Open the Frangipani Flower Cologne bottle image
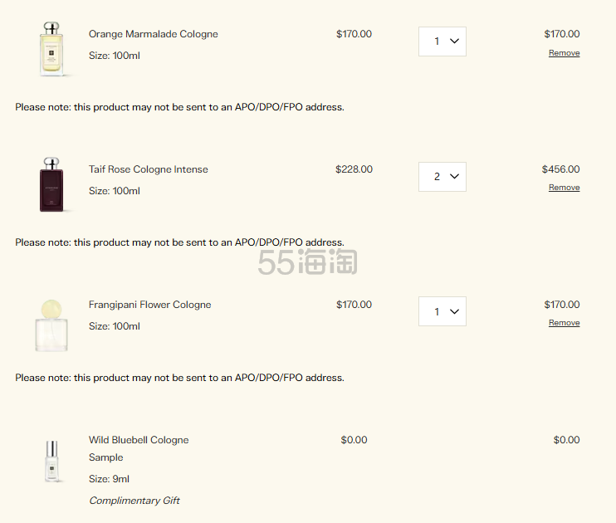 tap(51, 325)
